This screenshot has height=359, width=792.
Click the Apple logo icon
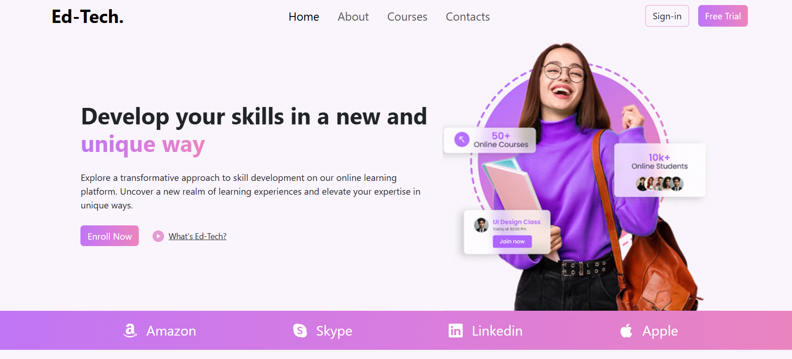[x=626, y=331]
